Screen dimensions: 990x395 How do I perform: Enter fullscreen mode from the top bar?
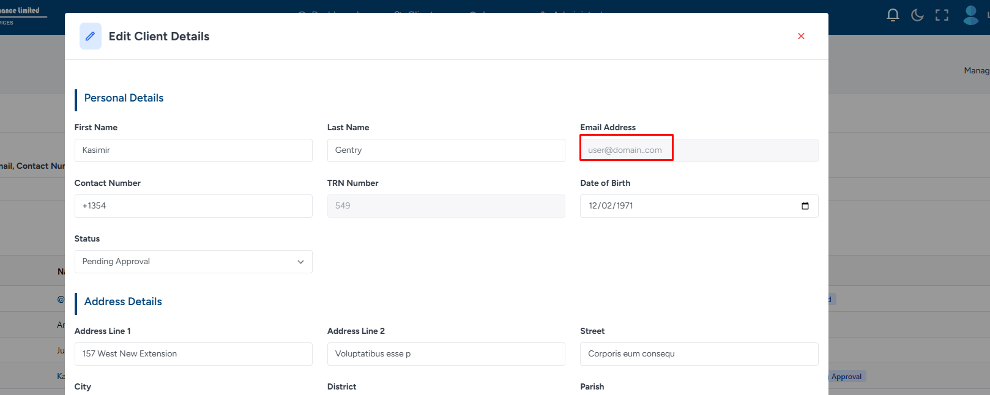[942, 15]
